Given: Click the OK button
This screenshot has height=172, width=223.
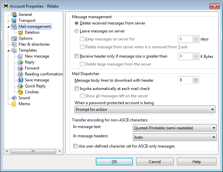Looking at the screenshot, I should pos(114,162).
